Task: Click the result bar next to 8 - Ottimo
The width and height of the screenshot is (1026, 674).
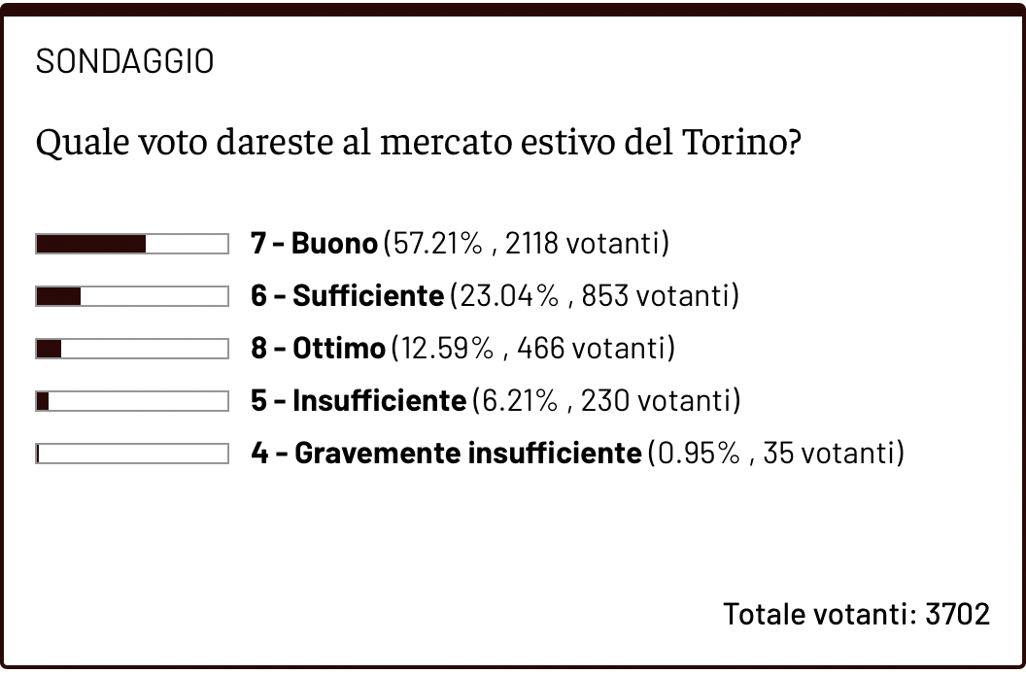Action: (132, 348)
